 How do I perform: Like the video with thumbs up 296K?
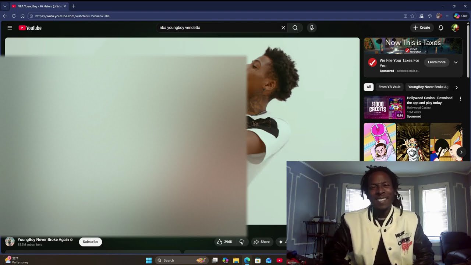224,242
